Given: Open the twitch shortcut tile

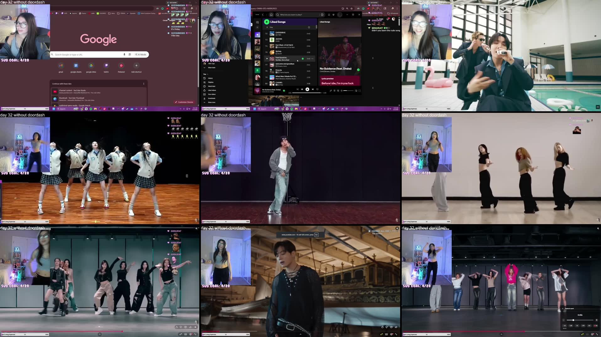Looking at the screenshot, I should click(x=106, y=66).
